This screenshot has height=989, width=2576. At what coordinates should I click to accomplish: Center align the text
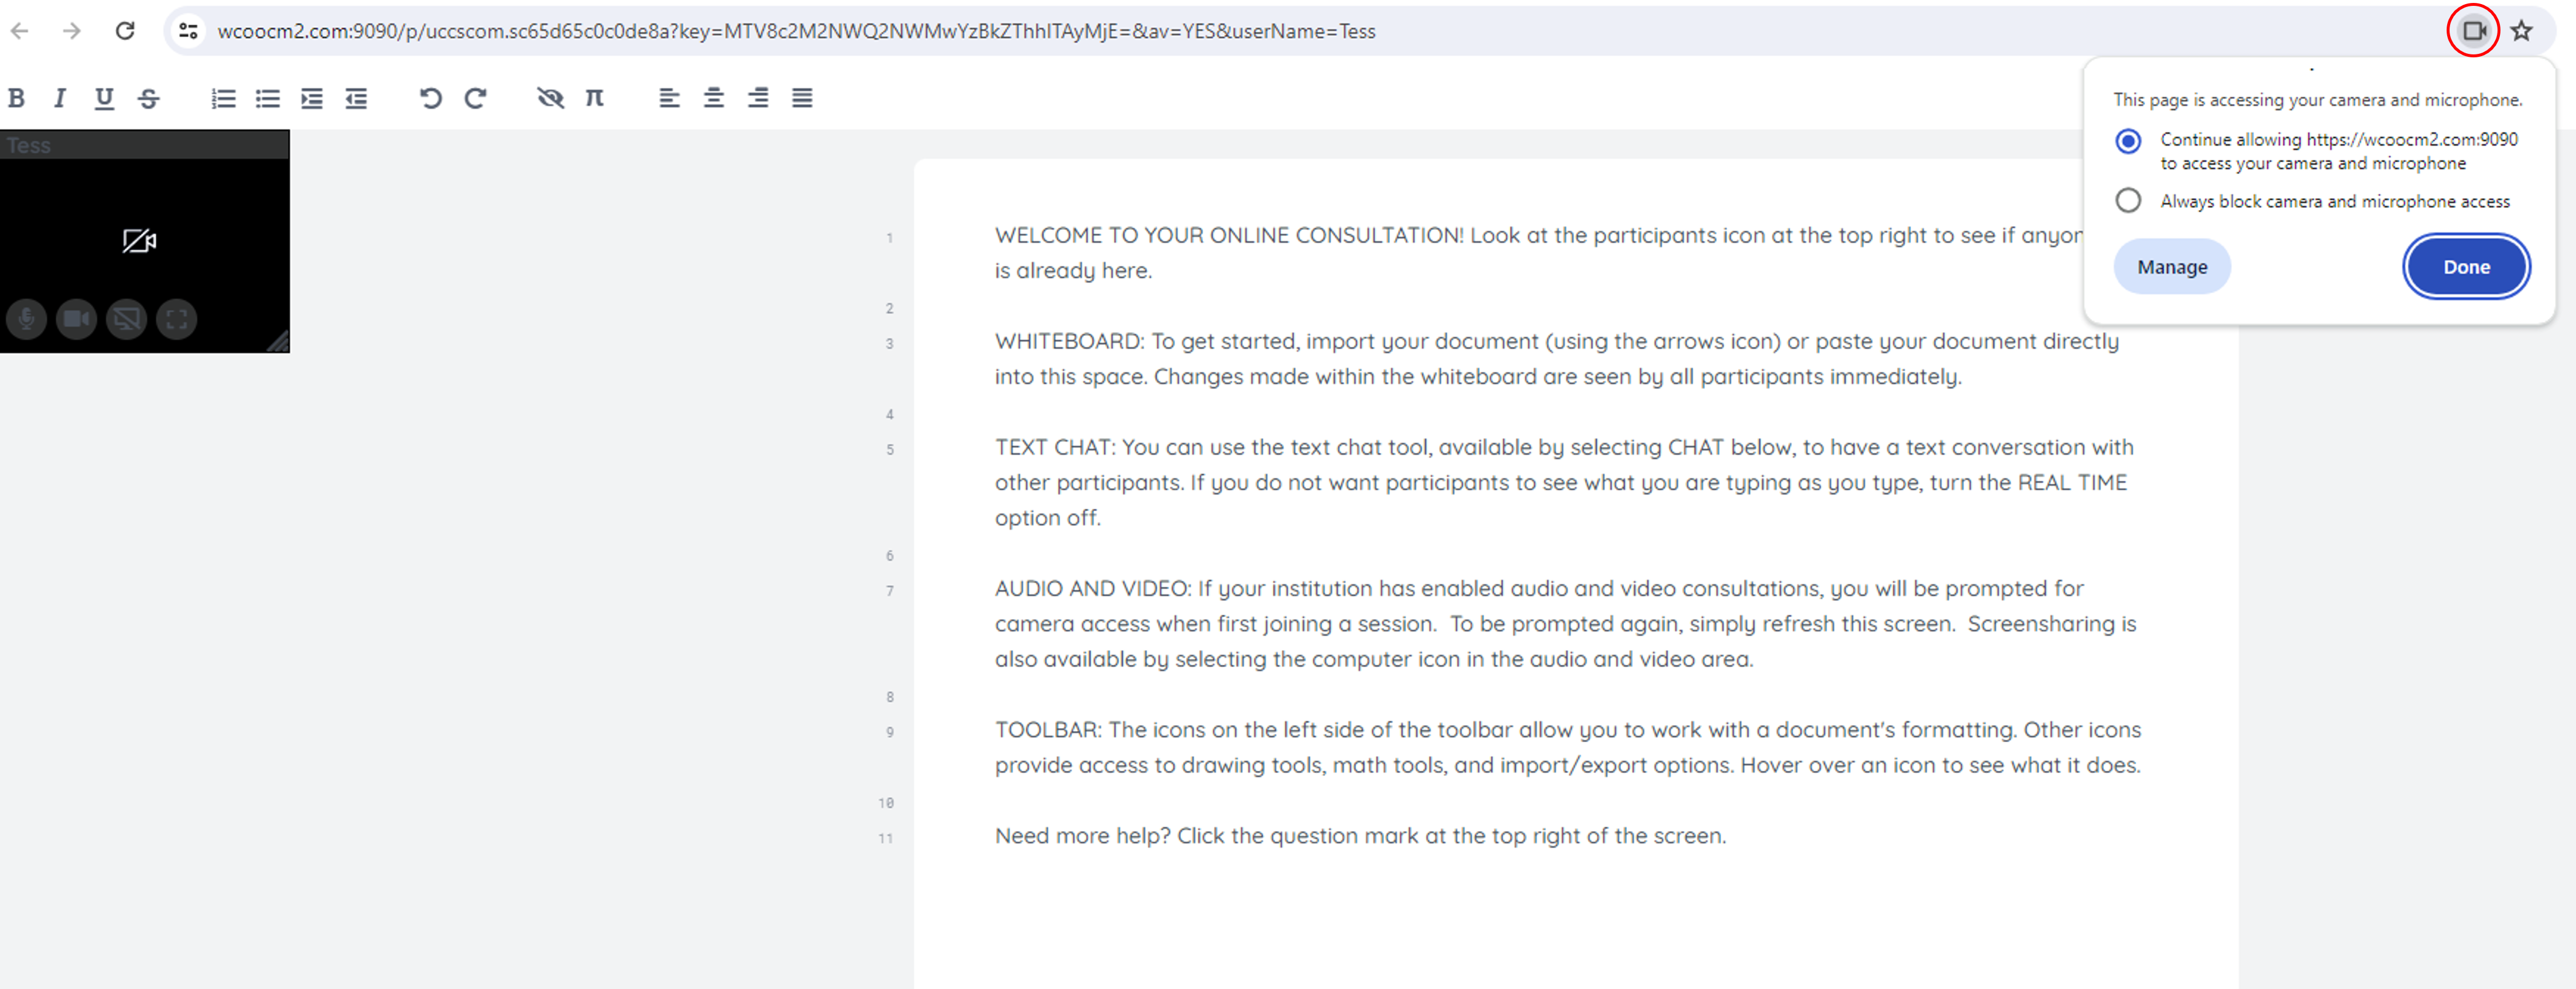[714, 98]
